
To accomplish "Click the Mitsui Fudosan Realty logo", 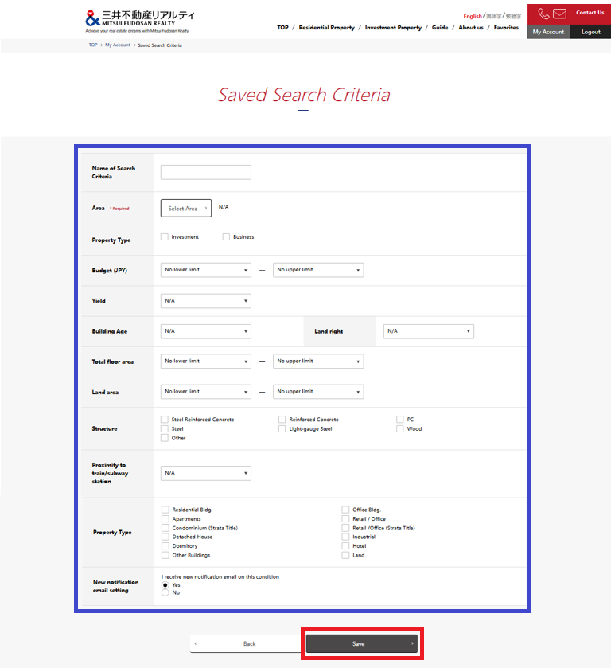I will 139,20.
